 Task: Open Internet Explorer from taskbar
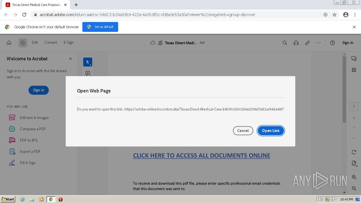[23, 199]
